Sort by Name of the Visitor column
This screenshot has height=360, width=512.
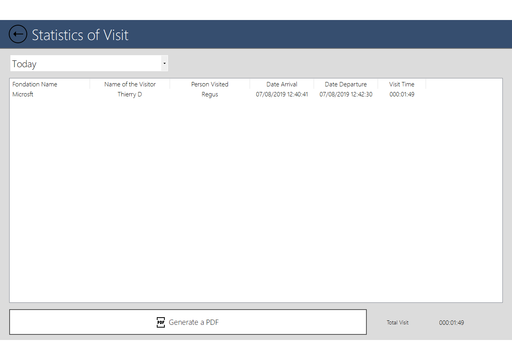pos(130,84)
